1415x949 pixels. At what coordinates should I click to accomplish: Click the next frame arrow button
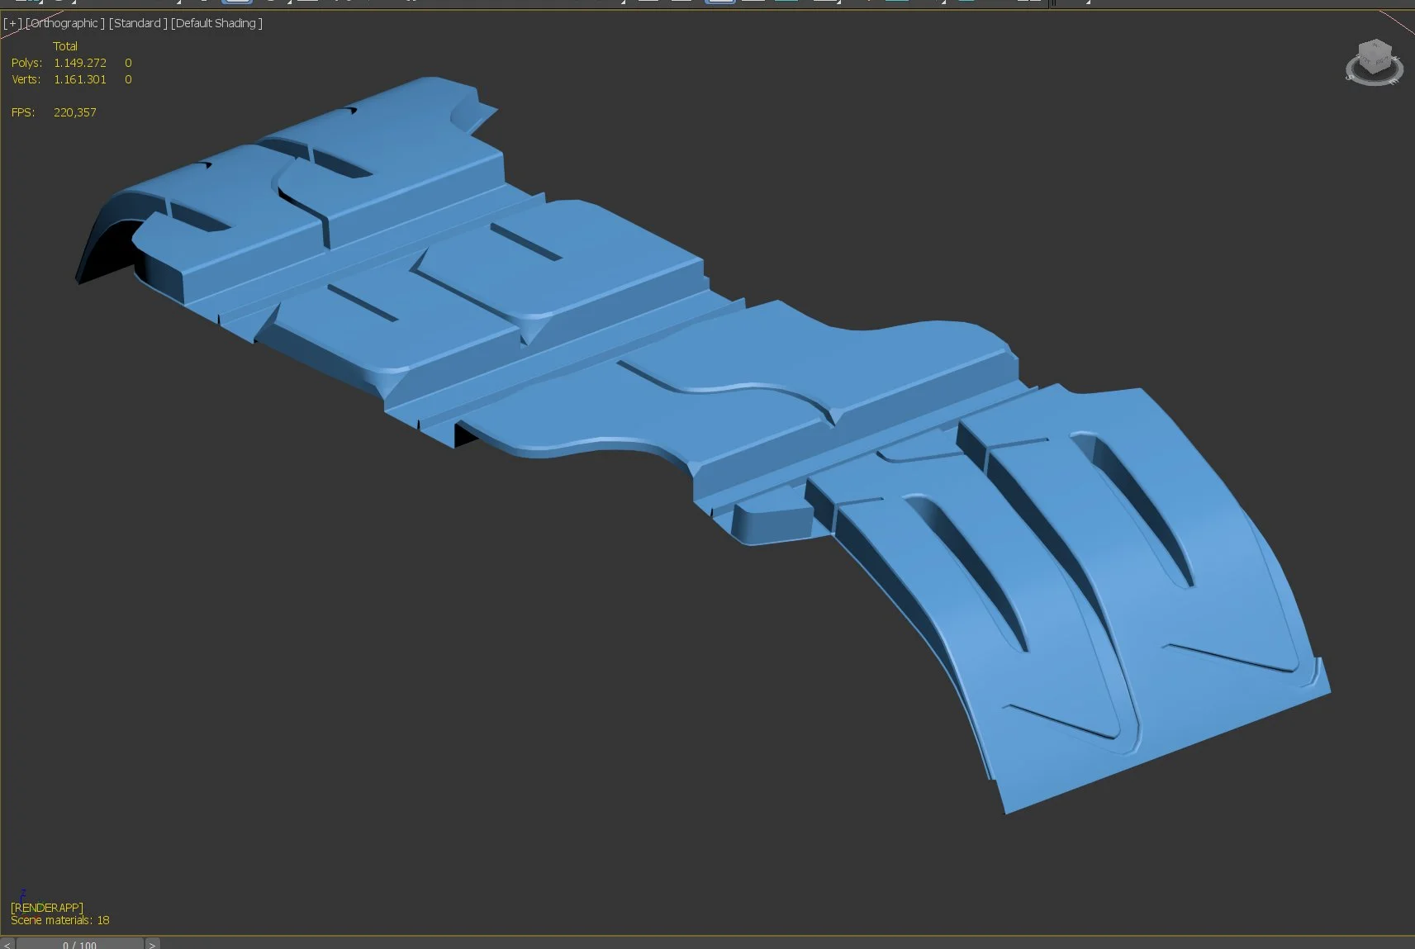(152, 944)
